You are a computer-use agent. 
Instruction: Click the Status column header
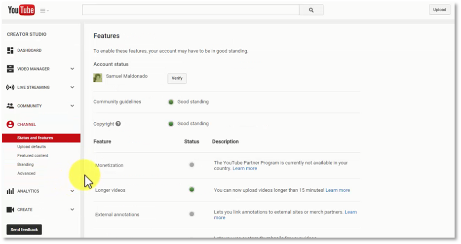pyautogui.click(x=192, y=141)
